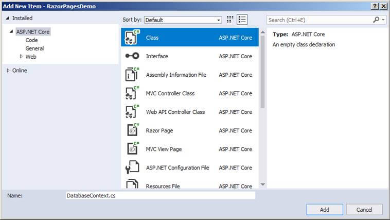
Task: Click the Name field with DatabaseContext.cs
Action: click(x=161, y=196)
